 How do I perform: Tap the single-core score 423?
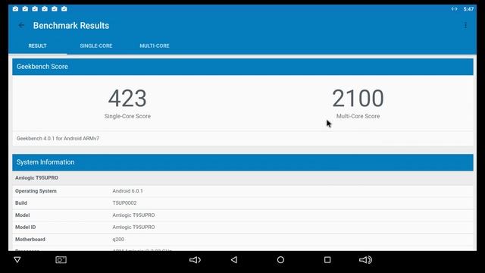(x=127, y=99)
